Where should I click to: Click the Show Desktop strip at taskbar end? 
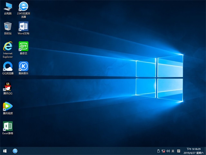coord(205,151)
